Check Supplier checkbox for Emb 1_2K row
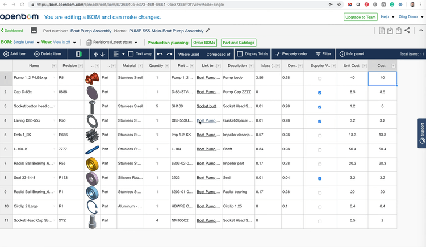 pyautogui.click(x=320, y=136)
